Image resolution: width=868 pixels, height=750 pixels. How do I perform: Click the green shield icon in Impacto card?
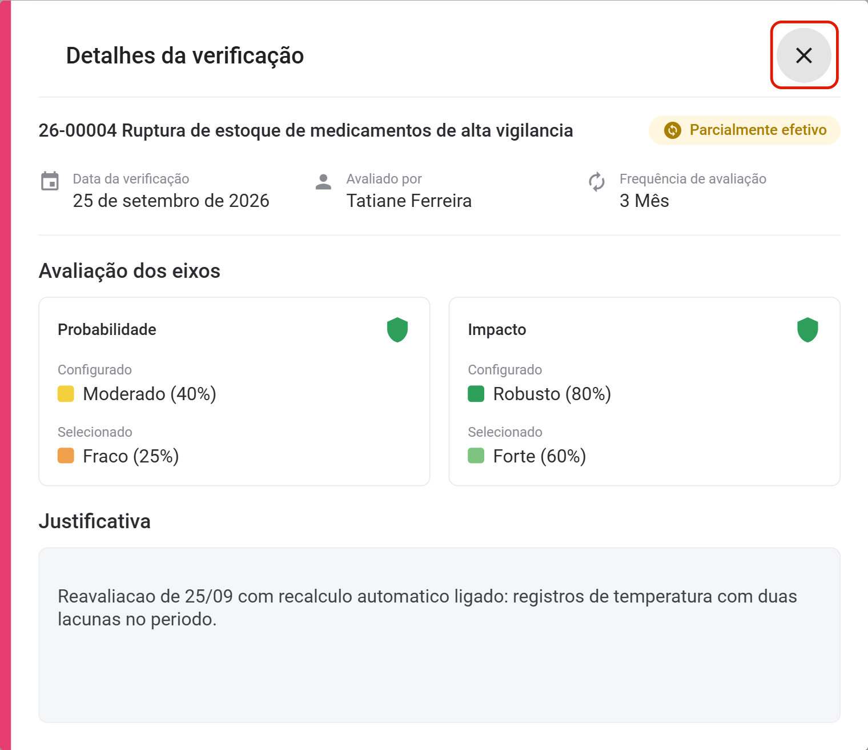pos(807,330)
